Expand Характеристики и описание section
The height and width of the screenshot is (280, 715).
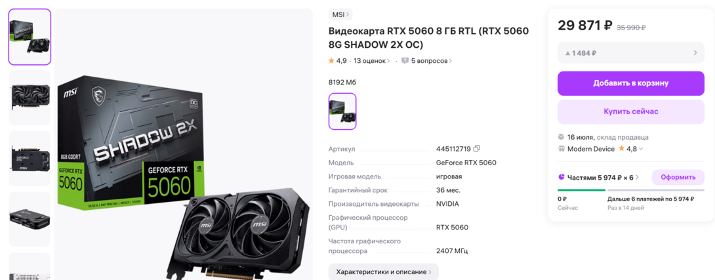click(384, 271)
